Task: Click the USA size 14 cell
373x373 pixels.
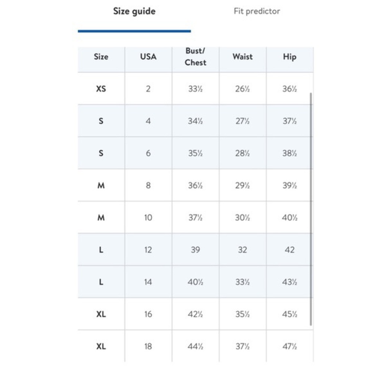Action: point(148,282)
